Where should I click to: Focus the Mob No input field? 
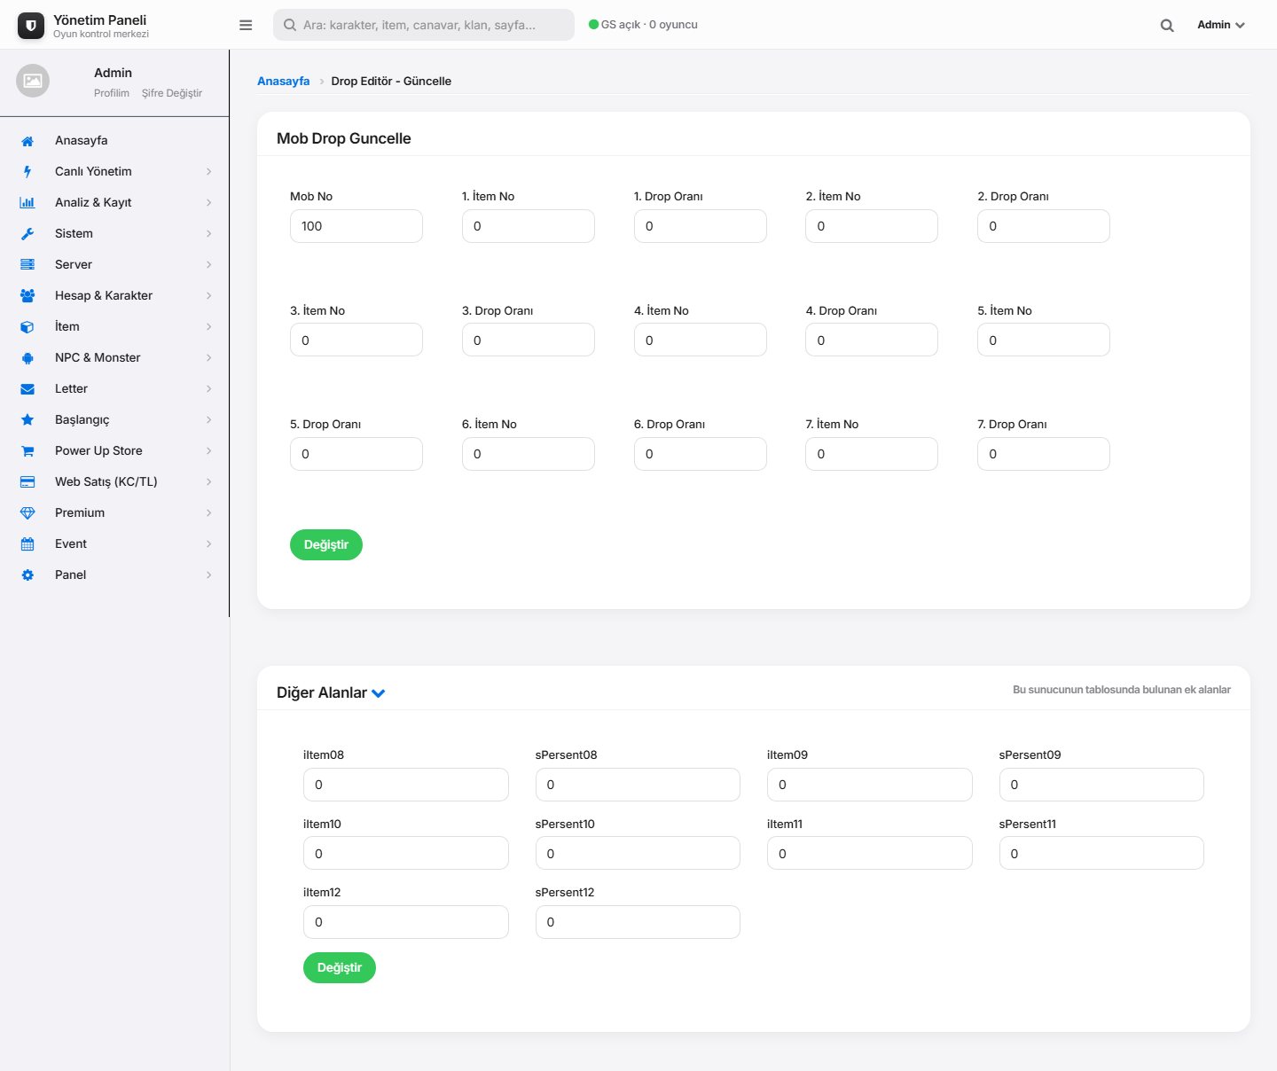click(x=356, y=226)
